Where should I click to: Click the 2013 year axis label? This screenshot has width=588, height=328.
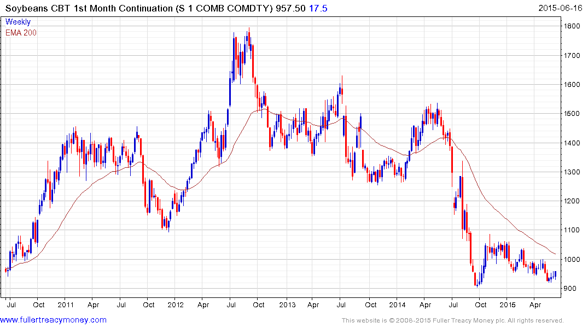pos(287,304)
